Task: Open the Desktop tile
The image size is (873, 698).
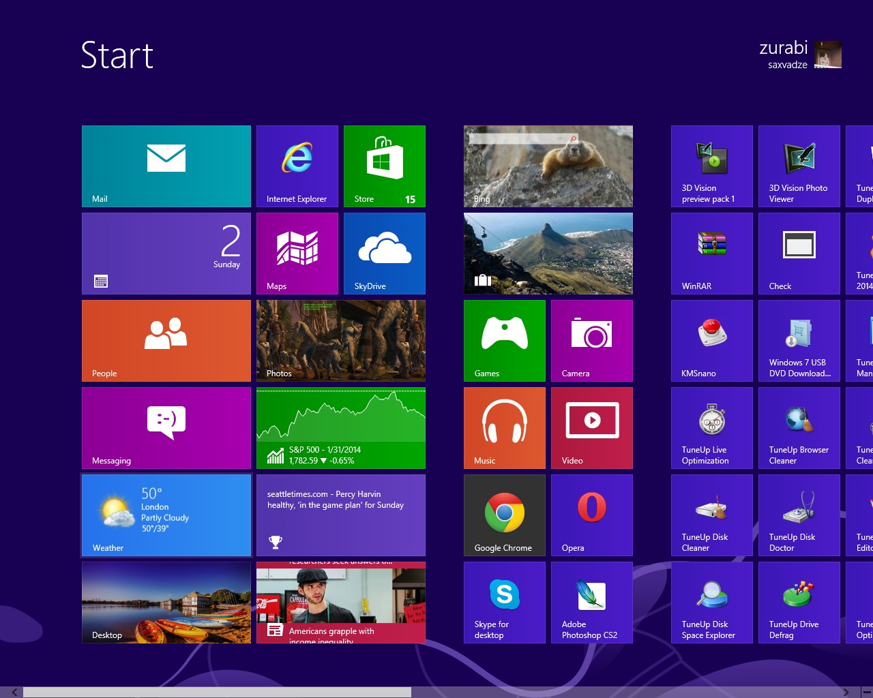Action: (166, 603)
